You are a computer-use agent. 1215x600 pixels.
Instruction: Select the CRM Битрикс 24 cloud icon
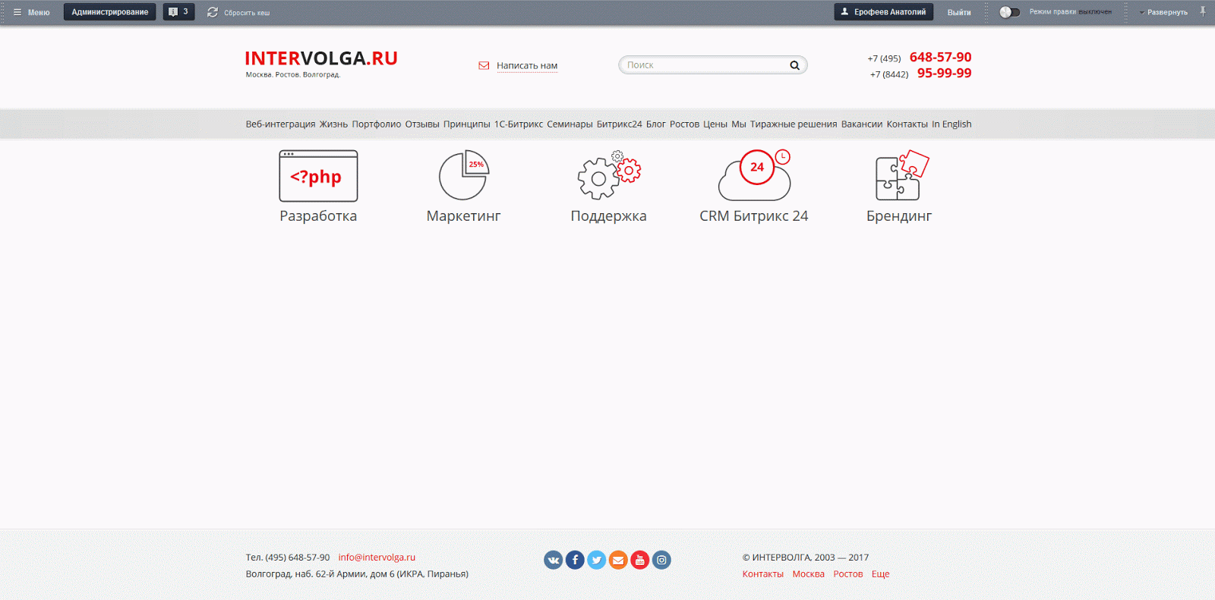[754, 175]
